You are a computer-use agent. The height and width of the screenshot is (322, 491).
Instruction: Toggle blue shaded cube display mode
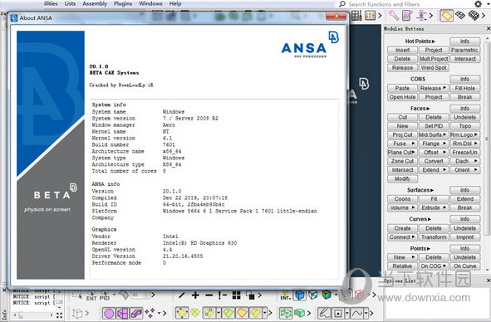[300, 295]
